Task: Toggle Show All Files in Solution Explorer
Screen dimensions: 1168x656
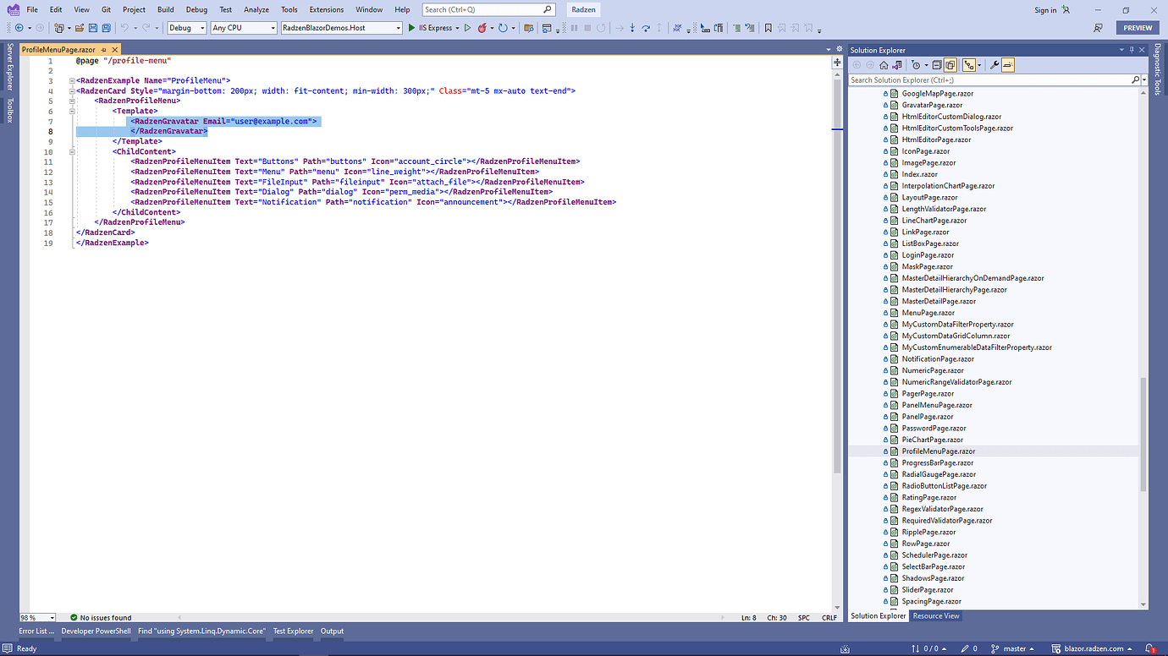Action: pos(950,65)
